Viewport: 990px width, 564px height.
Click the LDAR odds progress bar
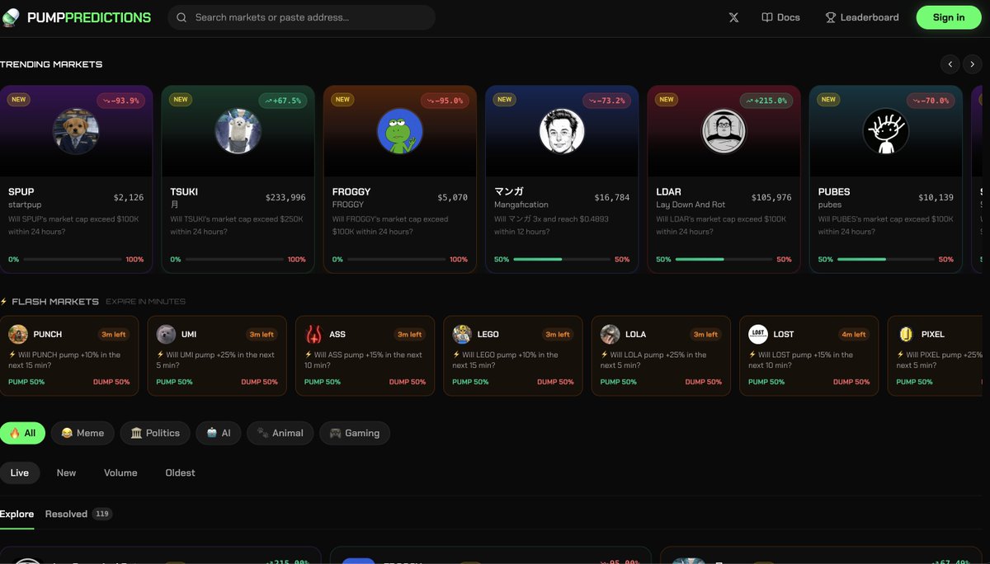724,259
